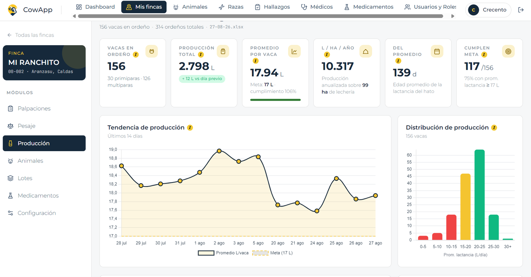This screenshot has height=277, width=531.
Task: Toggle Meta (17 L) legend series
Action: tap(272, 253)
